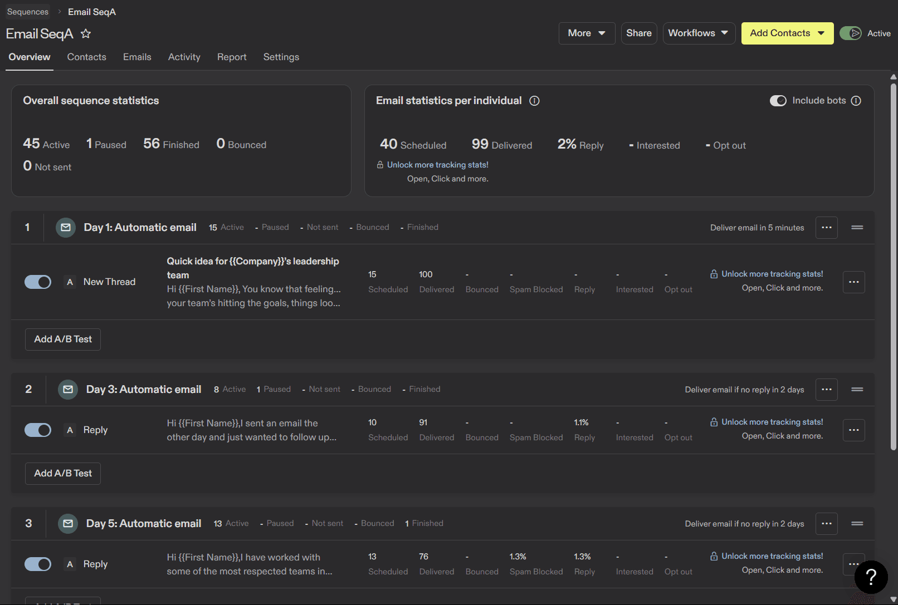Viewport: 898px width, 605px height.
Task: Click Add A/B Test under Day 1 step
Action: [63, 340]
